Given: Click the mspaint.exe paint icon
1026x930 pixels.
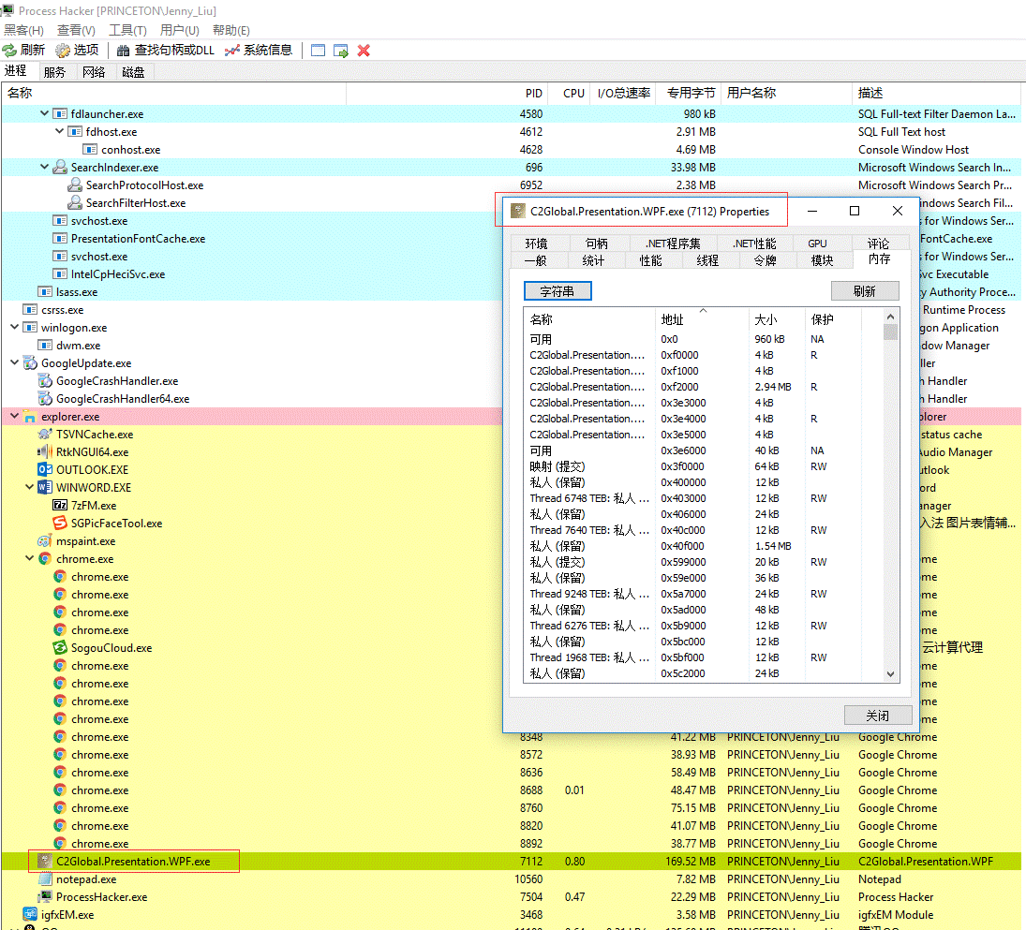Looking at the screenshot, I should (x=45, y=540).
